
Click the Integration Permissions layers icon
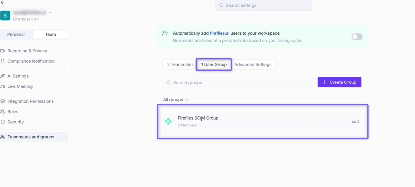[3, 101]
